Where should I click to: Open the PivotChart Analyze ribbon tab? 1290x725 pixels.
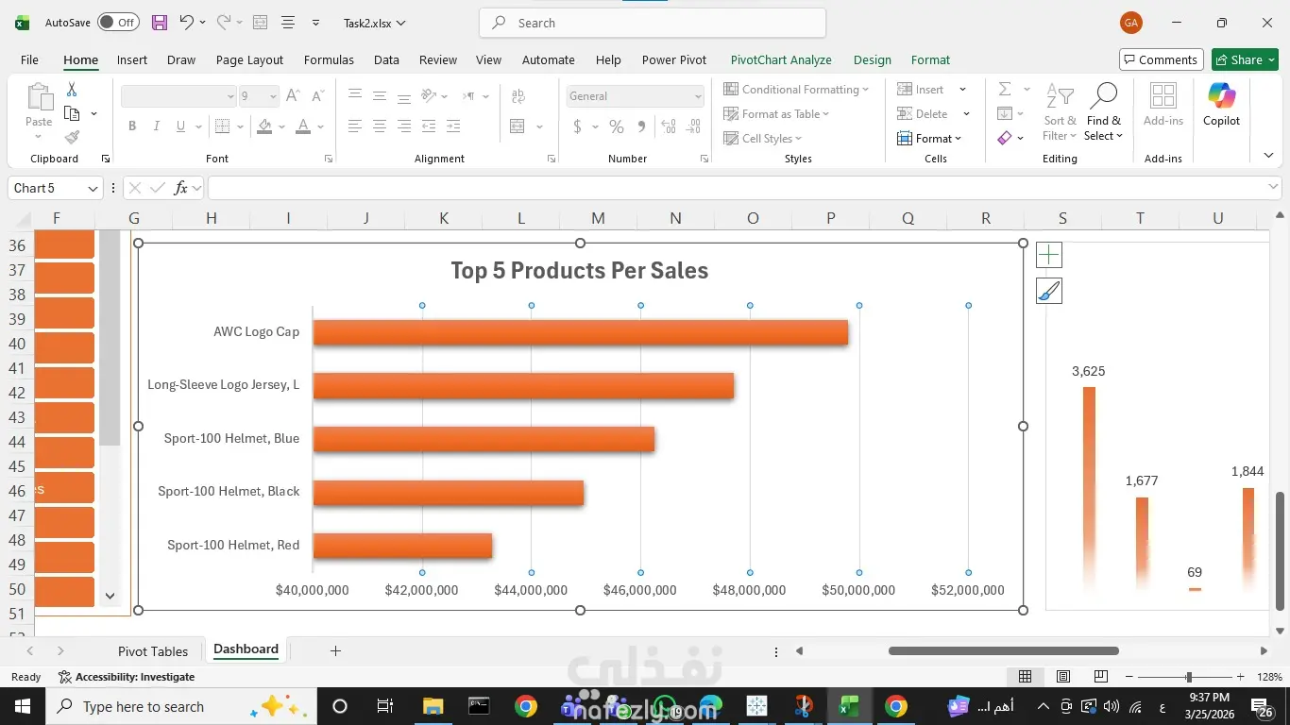pyautogui.click(x=781, y=59)
